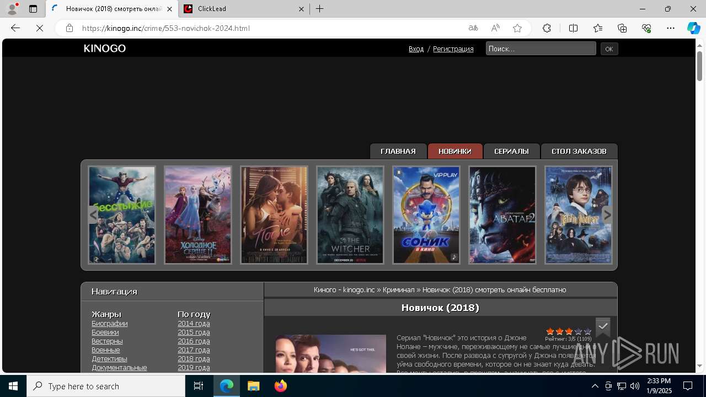The height and width of the screenshot is (397, 706).
Task: Click the KINOGO logo
Action: (x=105, y=49)
